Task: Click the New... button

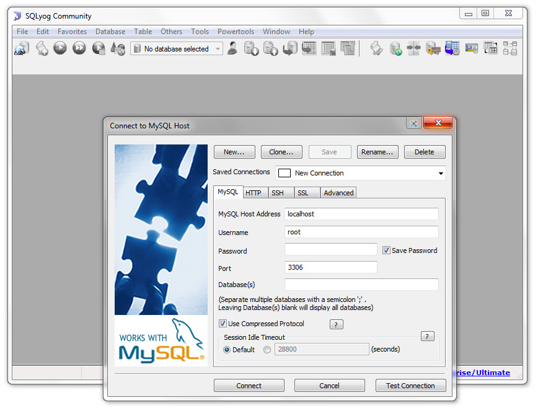Action: [234, 152]
